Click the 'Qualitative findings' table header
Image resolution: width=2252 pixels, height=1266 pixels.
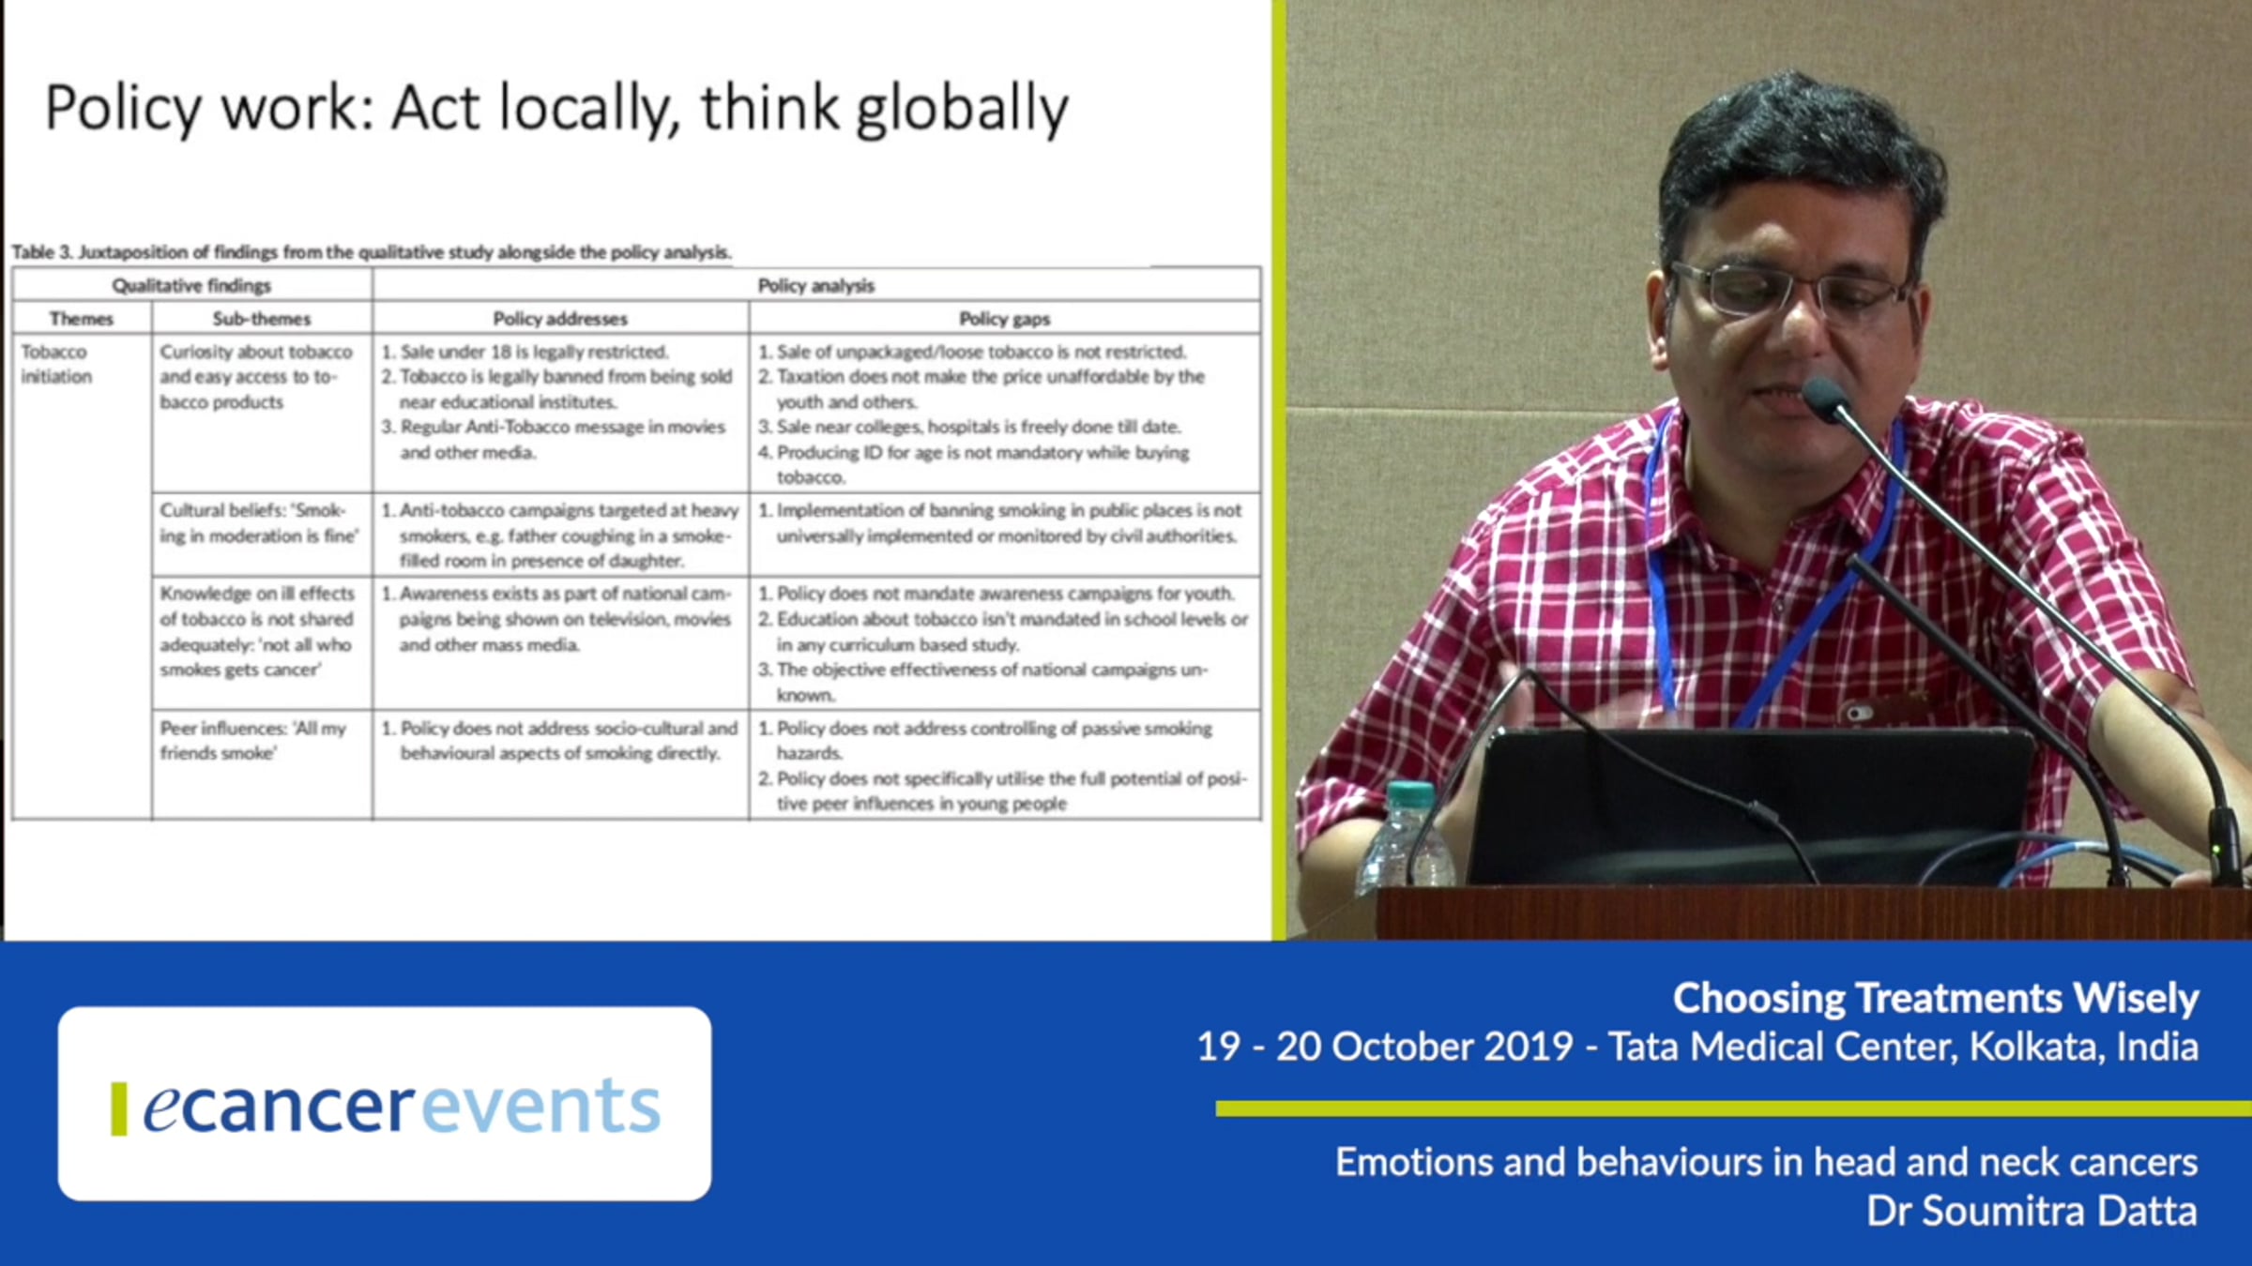191,285
